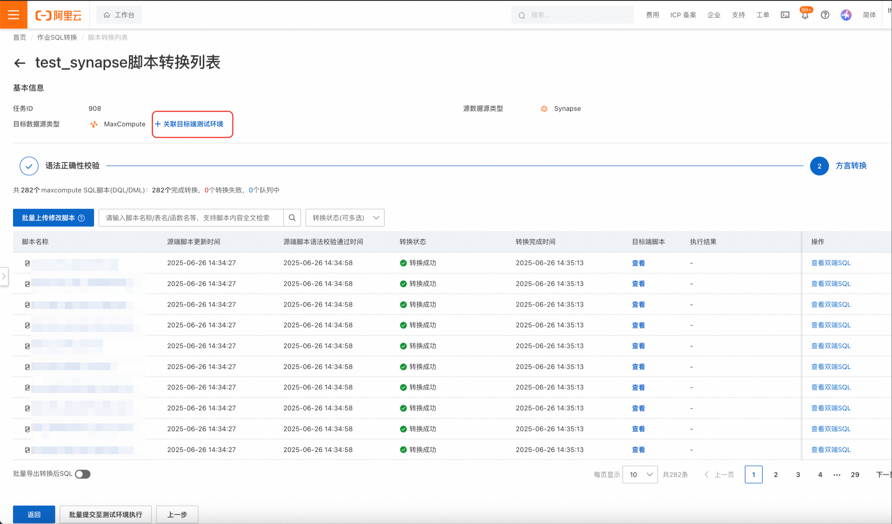Screen dimensions: 892x524
Task: Open ICP 备案 in top bar
Action: pos(683,15)
